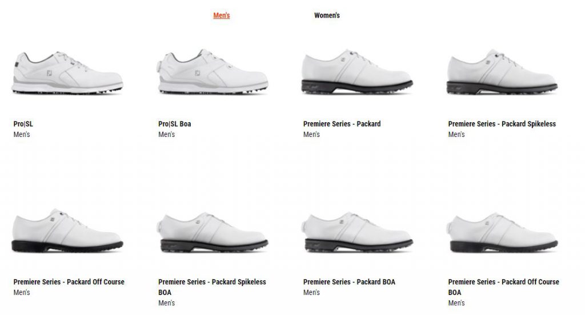This screenshot has width=585, height=315.
Task: Click the Pro|SL product title
Action: (x=23, y=124)
